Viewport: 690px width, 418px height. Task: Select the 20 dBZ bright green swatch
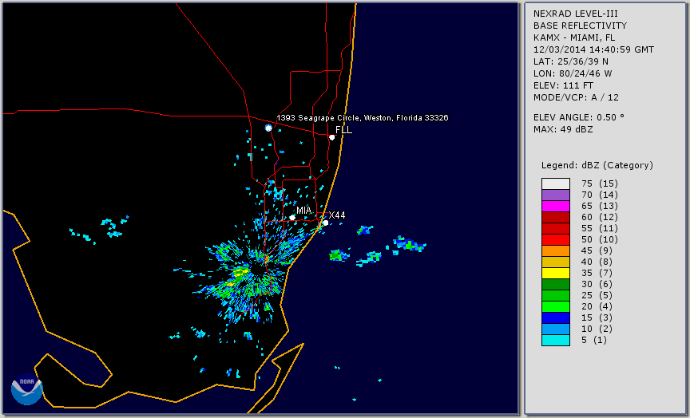(556, 307)
